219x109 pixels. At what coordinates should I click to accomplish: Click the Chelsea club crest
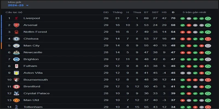[16, 39]
